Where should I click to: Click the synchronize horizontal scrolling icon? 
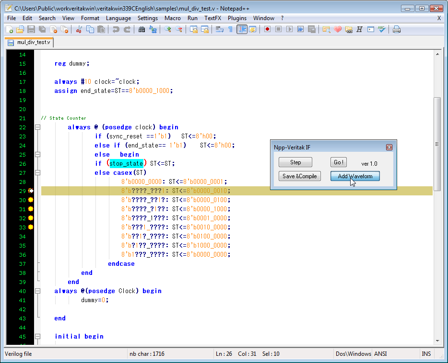tap(205, 29)
